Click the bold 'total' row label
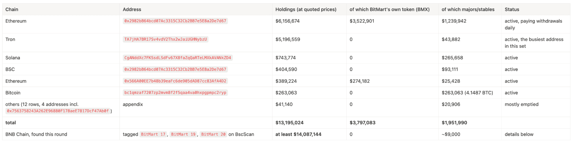 coord(11,123)
